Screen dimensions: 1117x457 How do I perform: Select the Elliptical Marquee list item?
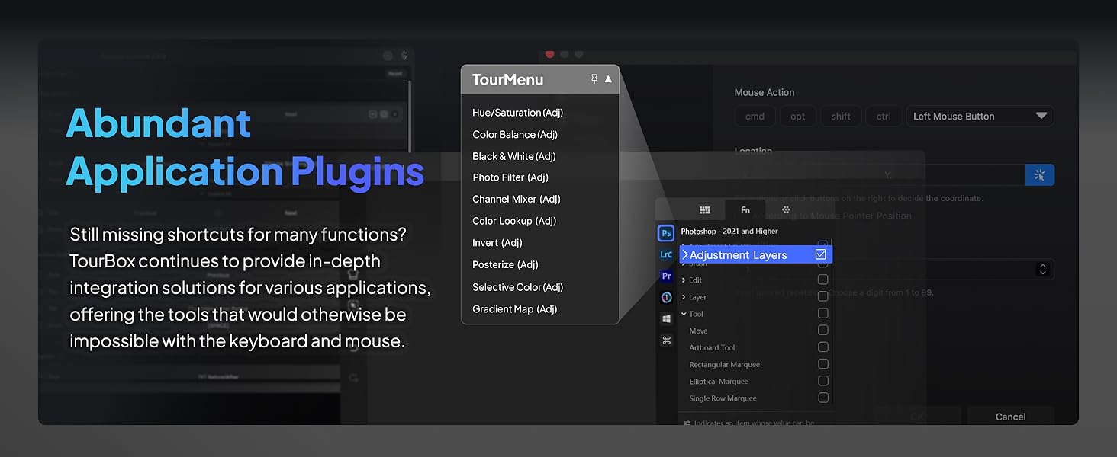[719, 382]
